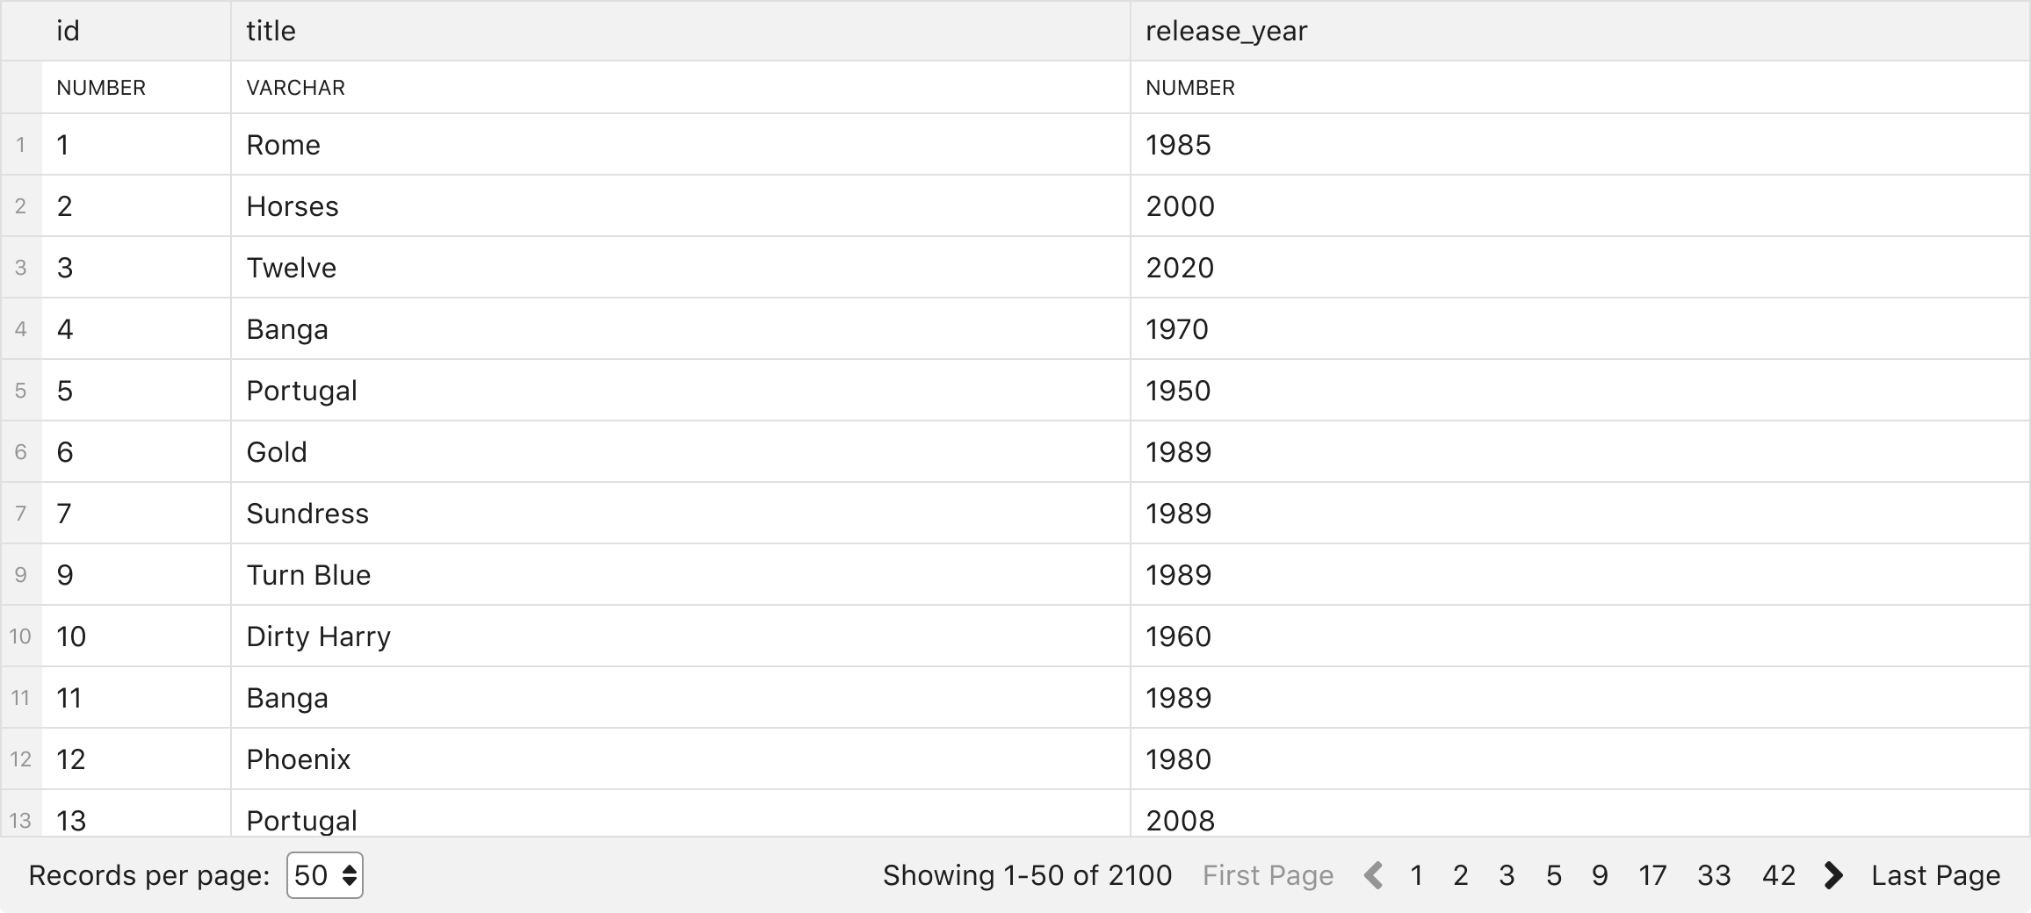Click the Phoenix title cell
Viewport: 2031px width, 913px height.
coord(681,758)
